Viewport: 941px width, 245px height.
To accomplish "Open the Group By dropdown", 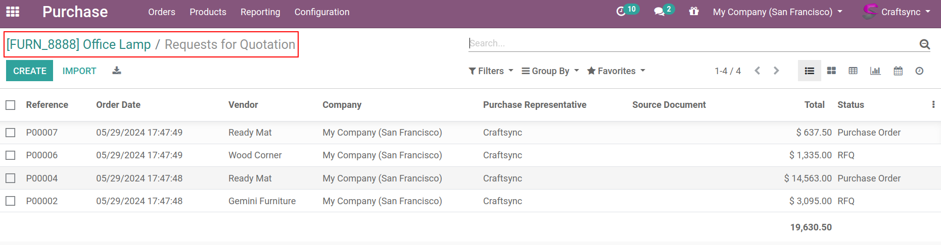I will point(550,71).
